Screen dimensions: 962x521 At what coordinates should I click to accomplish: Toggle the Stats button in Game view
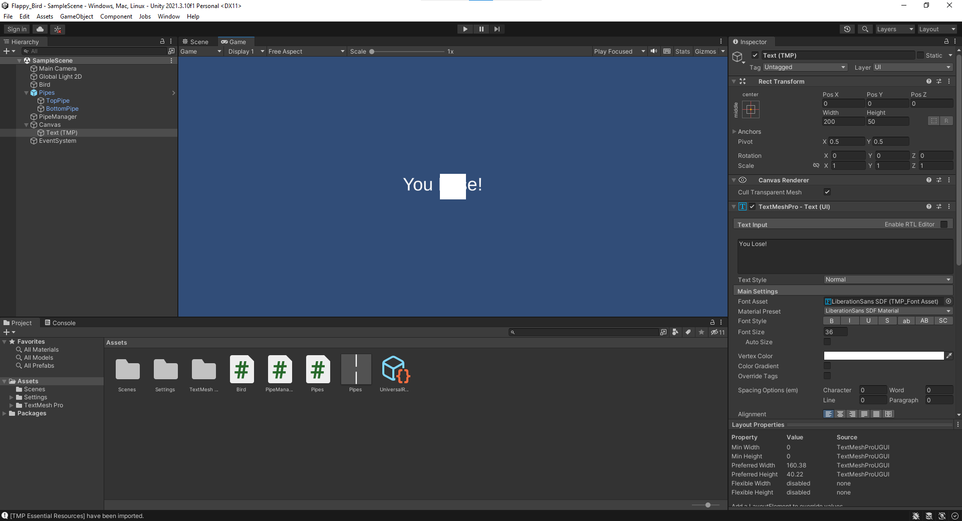682,51
